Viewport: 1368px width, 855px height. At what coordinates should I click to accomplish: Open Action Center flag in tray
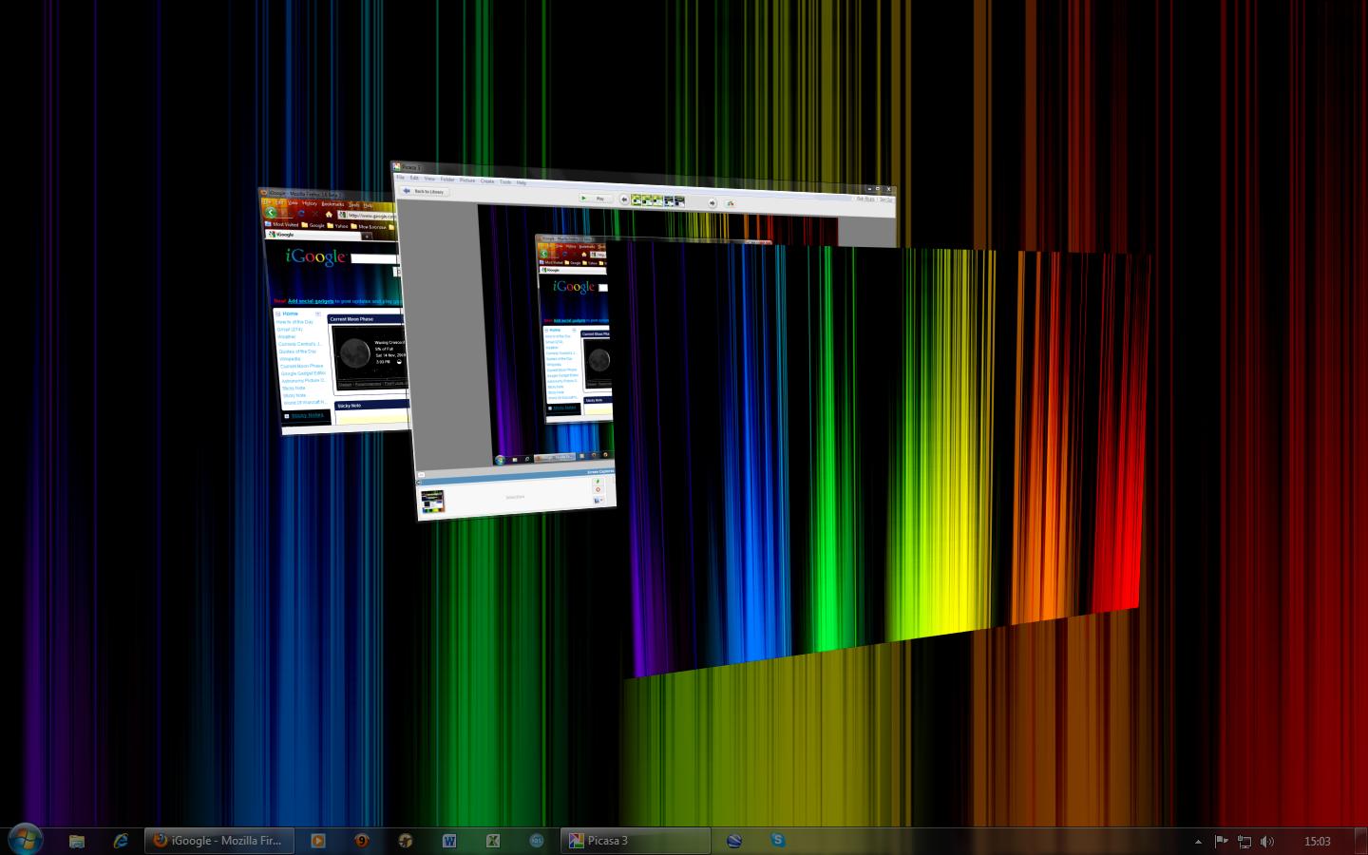pyautogui.click(x=1222, y=841)
